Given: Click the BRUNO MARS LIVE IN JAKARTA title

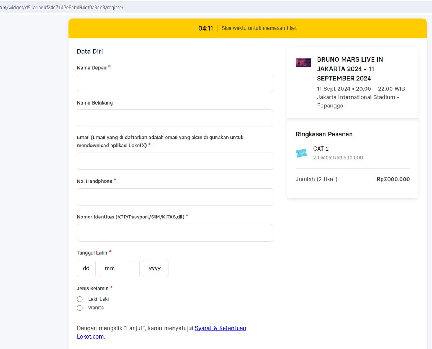Looking at the screenshot, I should pyautogui.click(x=350, y=69).
